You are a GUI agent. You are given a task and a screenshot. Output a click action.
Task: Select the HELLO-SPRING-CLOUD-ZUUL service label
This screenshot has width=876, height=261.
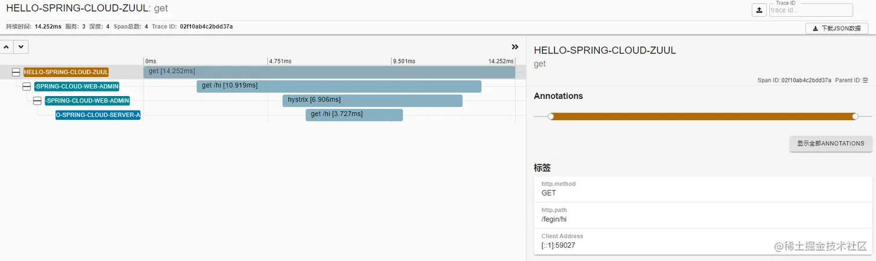coord(66,72)
